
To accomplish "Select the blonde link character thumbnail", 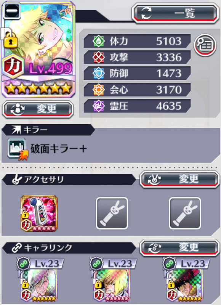I will (x=112, y=285).
